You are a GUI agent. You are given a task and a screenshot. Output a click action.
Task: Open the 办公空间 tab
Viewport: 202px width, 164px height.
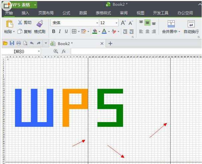(185, 13)
